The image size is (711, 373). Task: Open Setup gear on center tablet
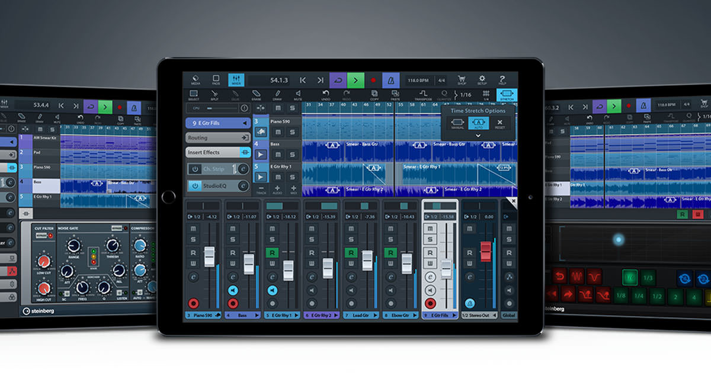[482, 80]
